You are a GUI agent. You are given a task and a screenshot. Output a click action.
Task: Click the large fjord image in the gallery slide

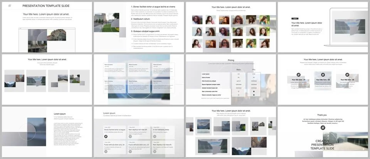pyautogui.click(x=213, y=146)
